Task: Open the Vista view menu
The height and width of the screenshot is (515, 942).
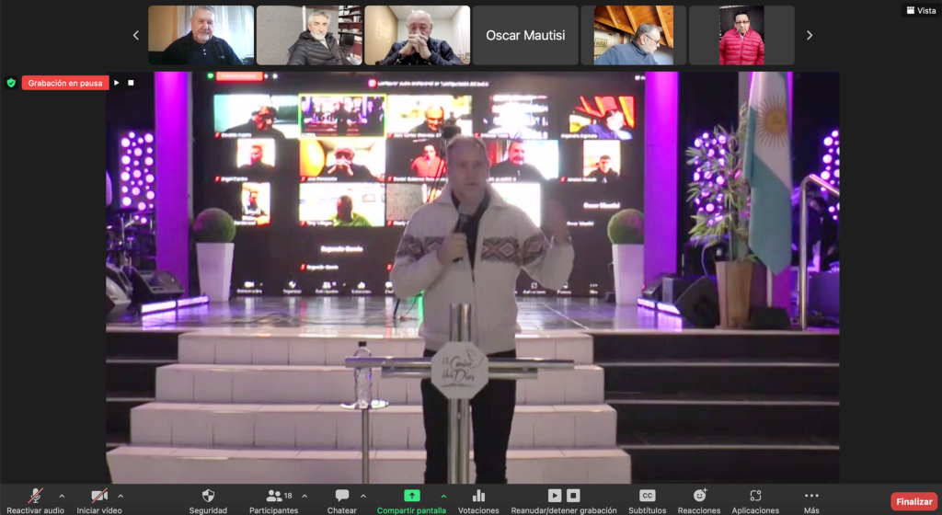Action: click(x=920, y=10)
